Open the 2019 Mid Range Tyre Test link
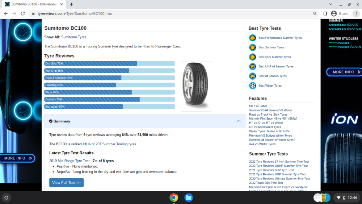The height and width of the screenshot is (204, 362). click(x=69, y=161)
